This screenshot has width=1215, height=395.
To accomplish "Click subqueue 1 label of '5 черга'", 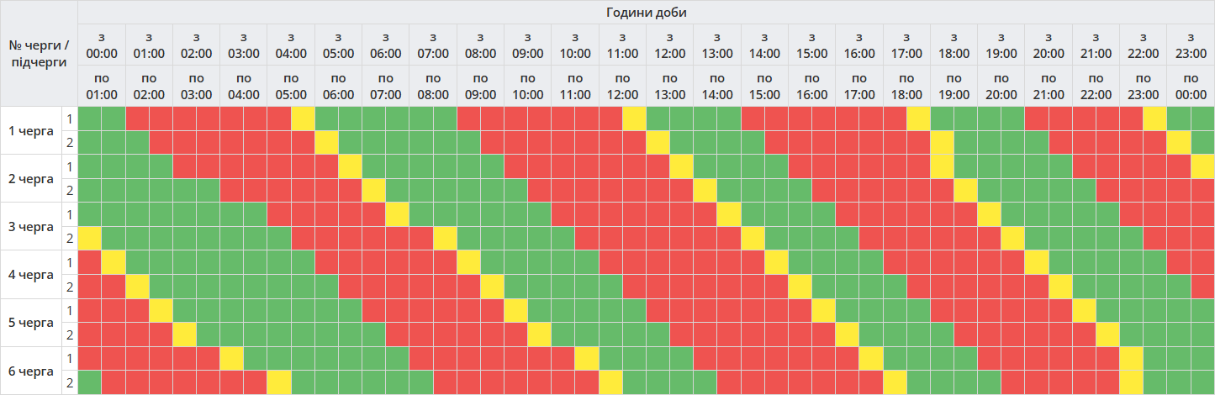I will click(x=70, y=311).
